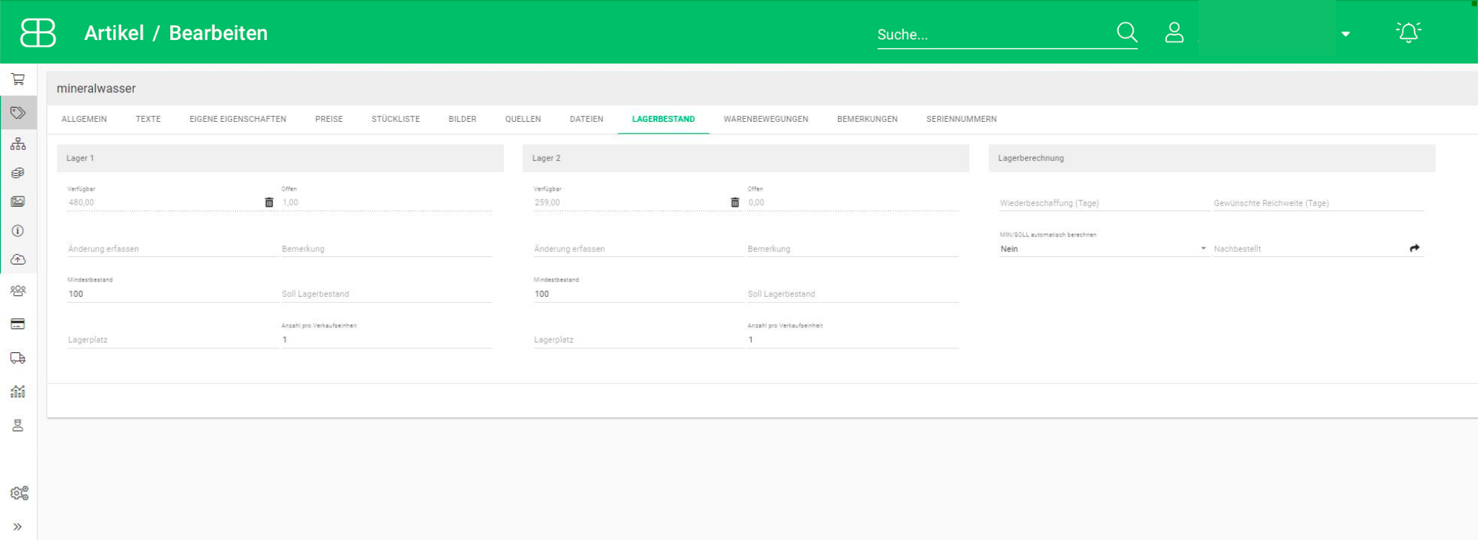The image size is (1478, 540).
Task: Open the settings gears sidebar icon
Action: 19,493
